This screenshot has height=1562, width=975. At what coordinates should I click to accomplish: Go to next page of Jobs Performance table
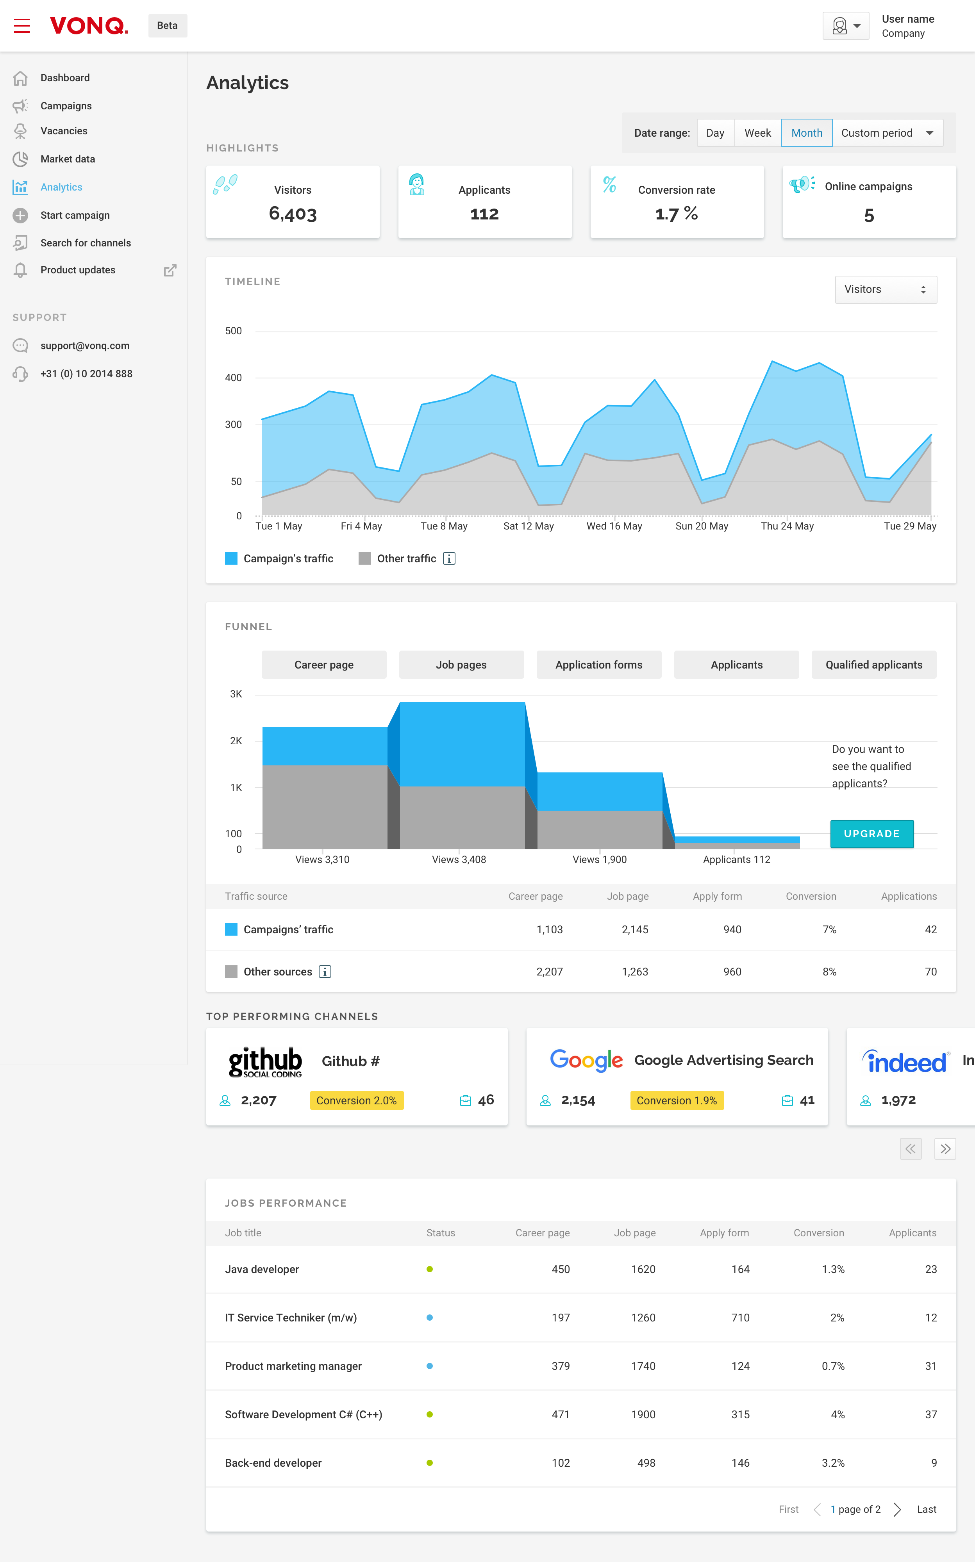(897, 1509)
